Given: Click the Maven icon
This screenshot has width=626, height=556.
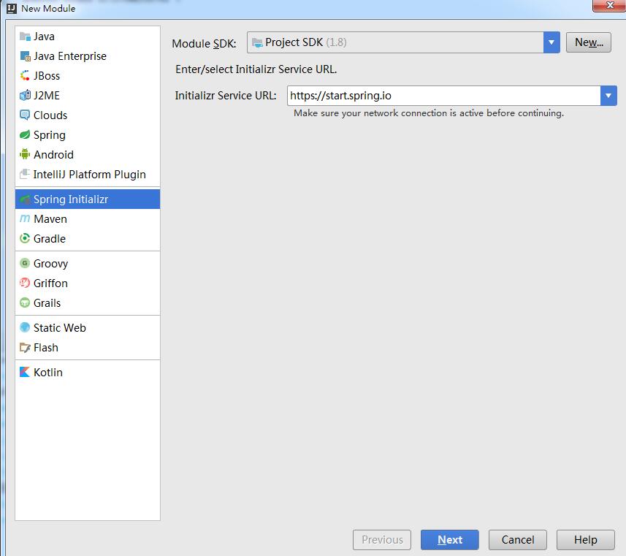Looking at the screenshot, I should 25,218.
